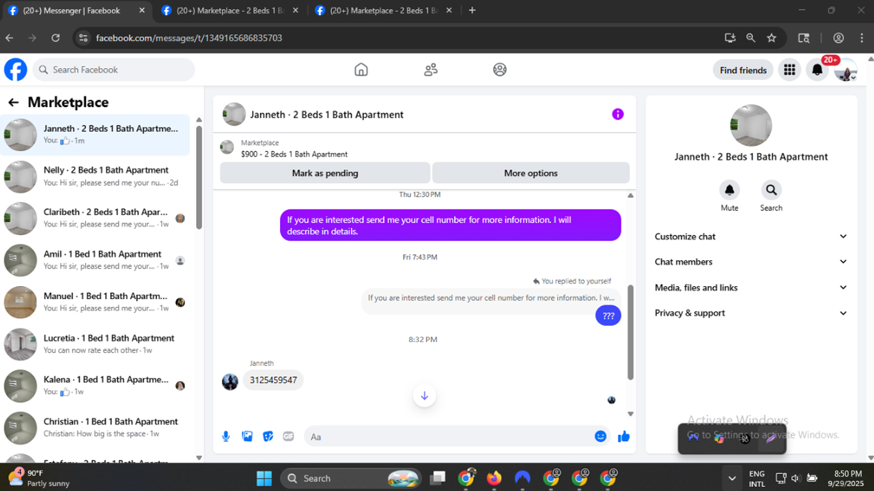Attach a photo file icon
Image resolution: width=874 pixels, height=491 pixels.
tap(247, 436)
